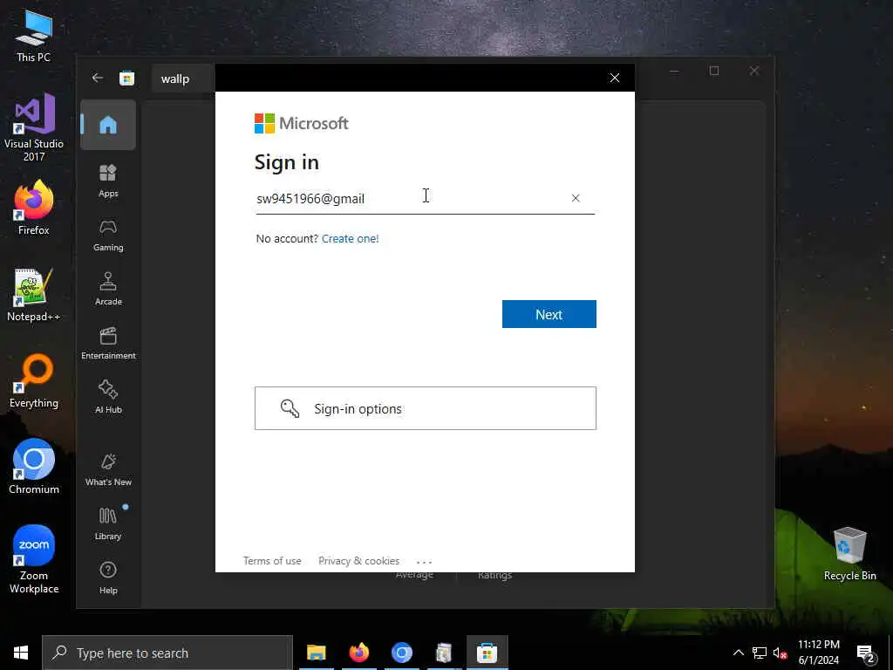The width and height of the screenshot is (893, 670).
Task: Close the Microsoft sign-in dialog
Action: point(615,78)
